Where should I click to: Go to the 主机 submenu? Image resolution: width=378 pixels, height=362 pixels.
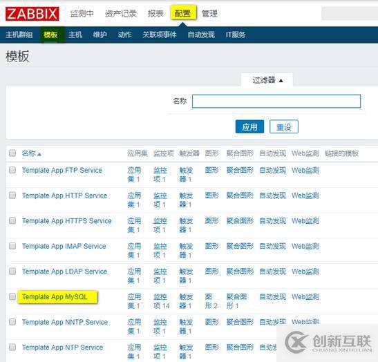click(x=75, y=35)
